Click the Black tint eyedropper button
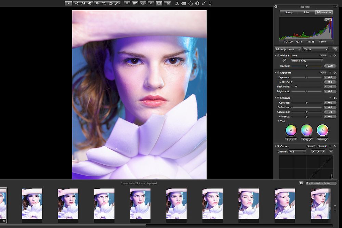Viewport: 342px width, 228px height. [291, 139]
